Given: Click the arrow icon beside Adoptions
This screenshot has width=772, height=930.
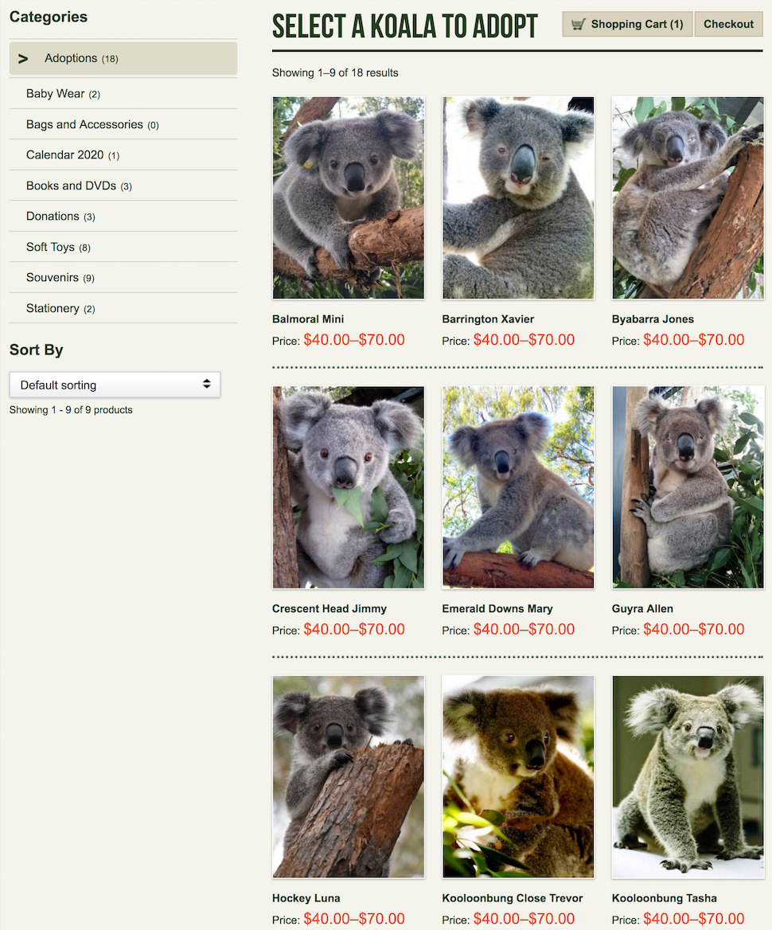Looking at the screenshot, I should (x=23, y=58).
